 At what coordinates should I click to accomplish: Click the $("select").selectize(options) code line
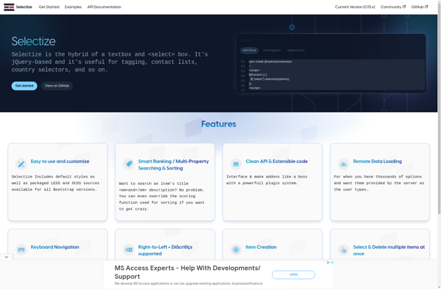click(x=270, y=79)
